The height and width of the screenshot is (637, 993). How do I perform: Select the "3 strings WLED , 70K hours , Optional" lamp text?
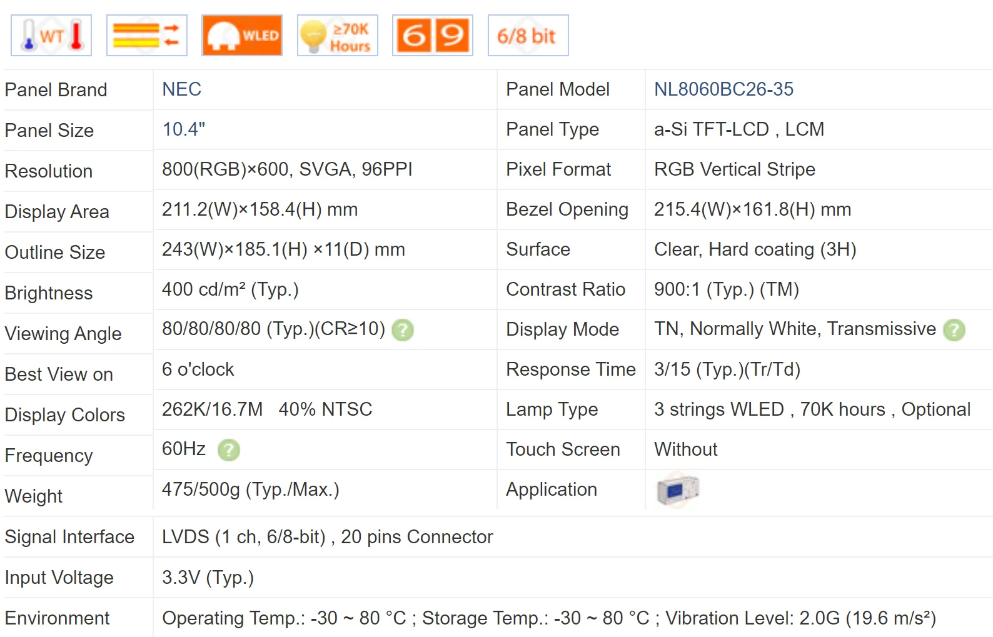(812, 409)
